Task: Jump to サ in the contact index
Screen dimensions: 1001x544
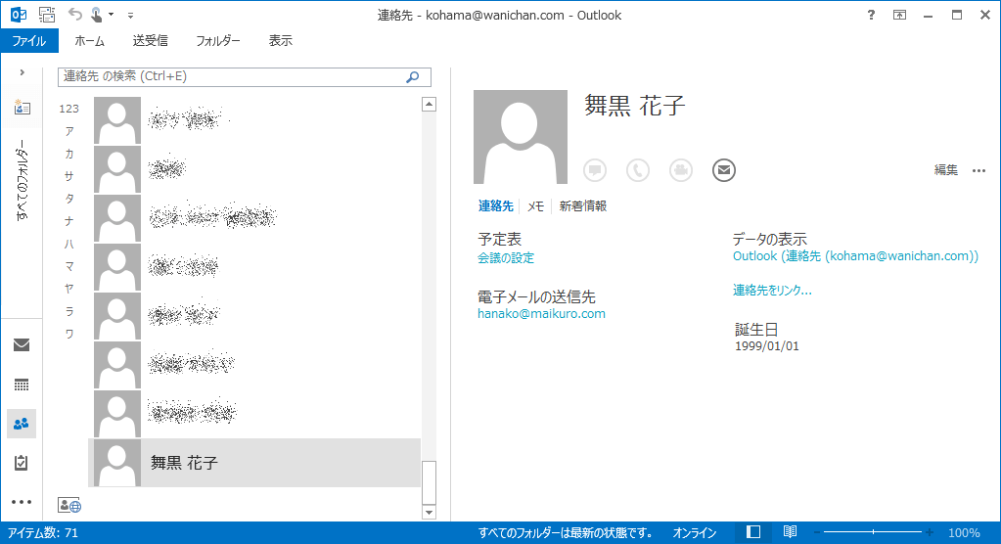Action: point(68,176)
